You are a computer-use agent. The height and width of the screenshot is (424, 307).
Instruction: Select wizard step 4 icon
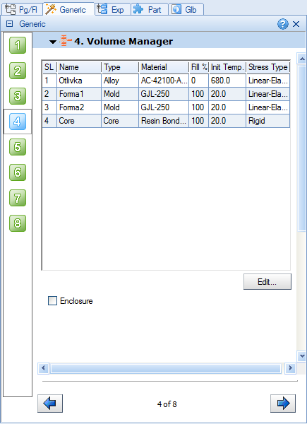point(18,122)
